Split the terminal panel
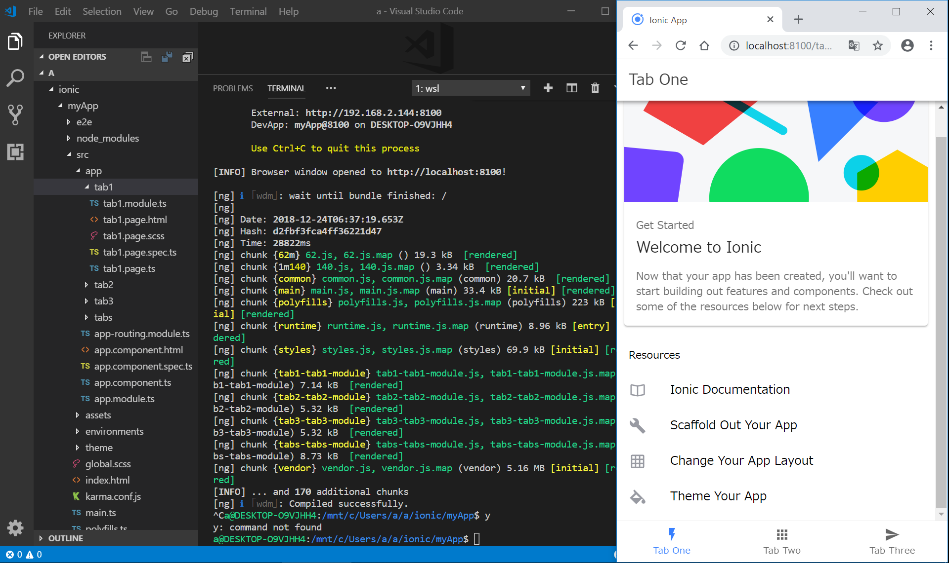The height and width of the screenshot is (563, 949). coord(571,88)
